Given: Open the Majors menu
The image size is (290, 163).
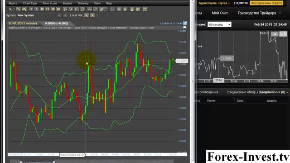Looking at the screenshot, I should (13, 3).
